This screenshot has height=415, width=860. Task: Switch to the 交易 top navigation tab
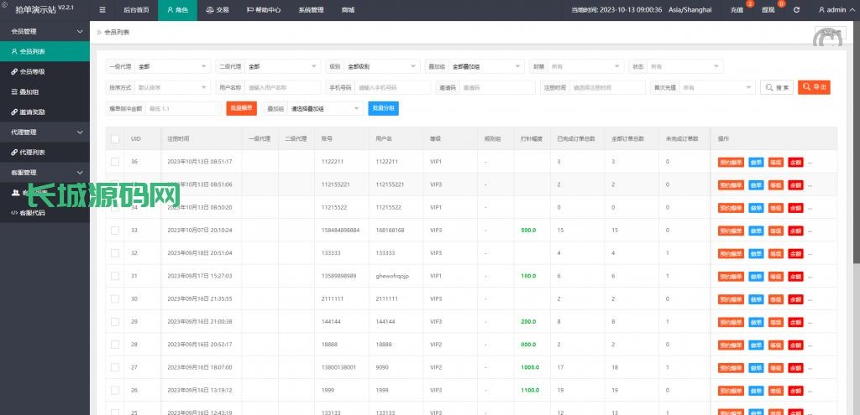click(217, 10)
